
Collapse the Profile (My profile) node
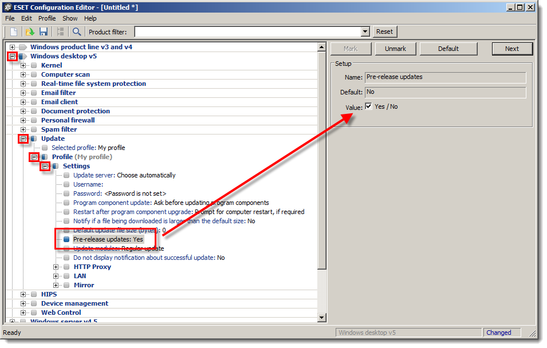pos(34,157)
